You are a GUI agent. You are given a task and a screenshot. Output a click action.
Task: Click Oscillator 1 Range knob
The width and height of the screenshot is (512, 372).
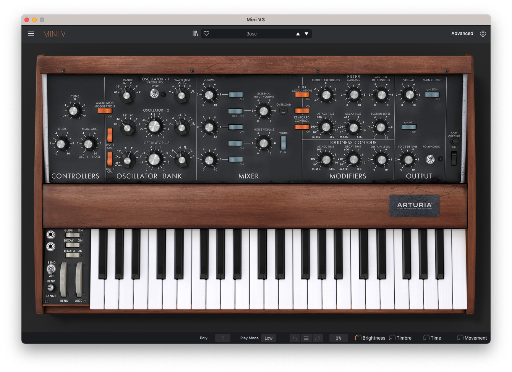(x=127, y=95)
